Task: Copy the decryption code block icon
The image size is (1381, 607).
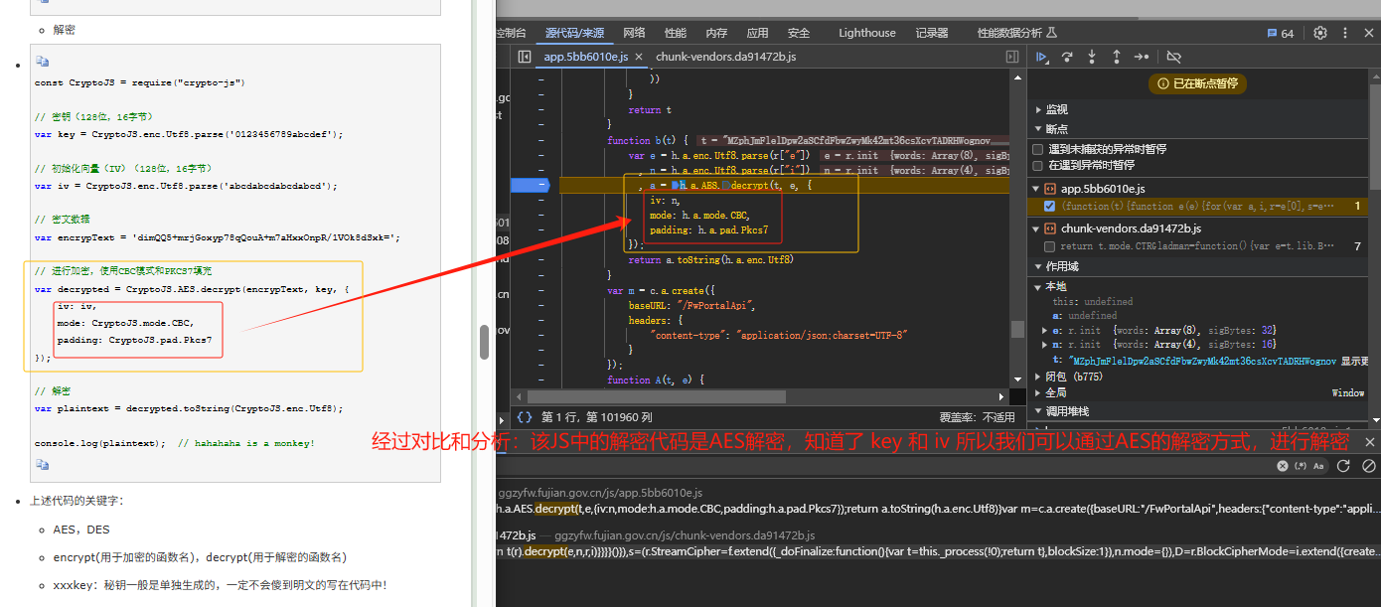Action: point(42,61)
